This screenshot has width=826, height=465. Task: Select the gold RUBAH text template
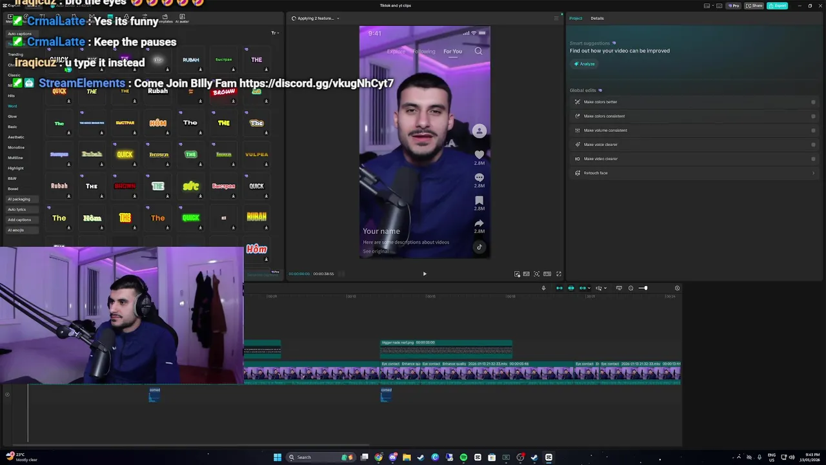pos(256,217)
